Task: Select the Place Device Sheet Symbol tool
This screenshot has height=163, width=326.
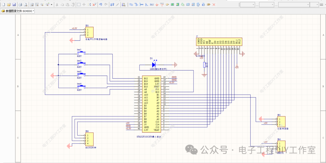Action: point(183,4)
